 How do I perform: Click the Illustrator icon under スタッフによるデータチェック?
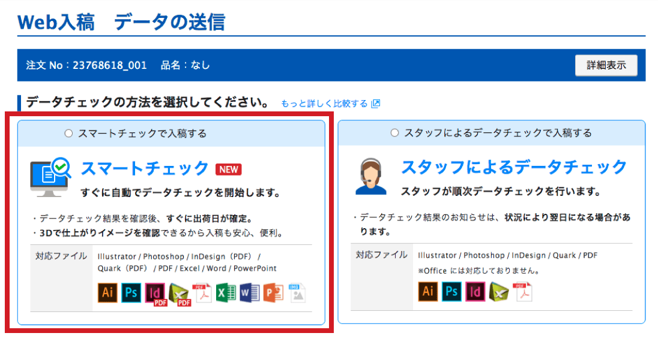428,292
